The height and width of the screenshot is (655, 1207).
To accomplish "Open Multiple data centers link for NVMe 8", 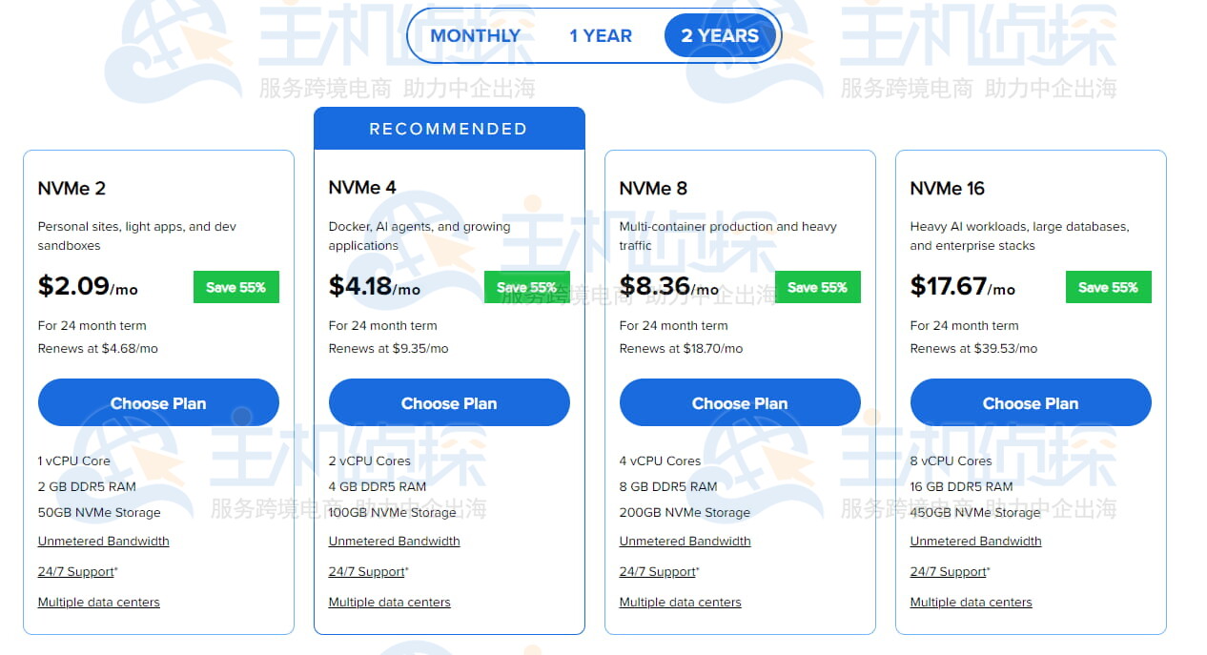I will tap(680, 602).
